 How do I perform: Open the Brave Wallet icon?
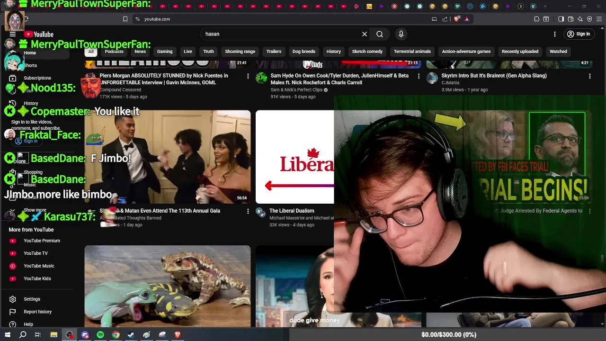[570, 19]
